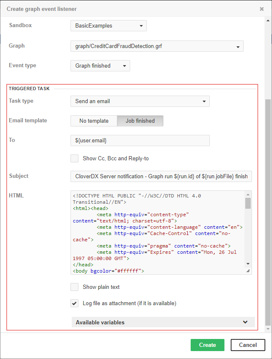This screenshot has width=272, height=359.
Task: Open the Task type dropdown
Action: tap(140, 101)
